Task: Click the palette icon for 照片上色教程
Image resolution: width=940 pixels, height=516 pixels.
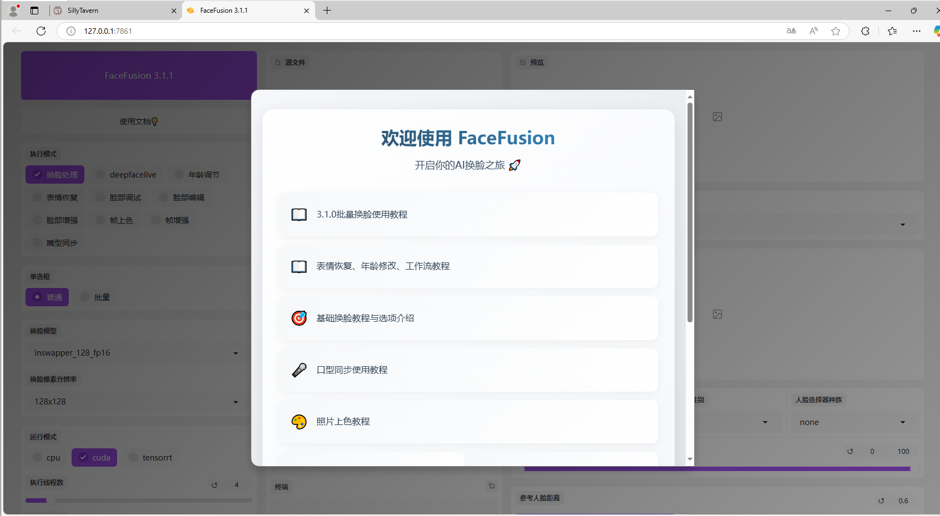Action: 299,422
